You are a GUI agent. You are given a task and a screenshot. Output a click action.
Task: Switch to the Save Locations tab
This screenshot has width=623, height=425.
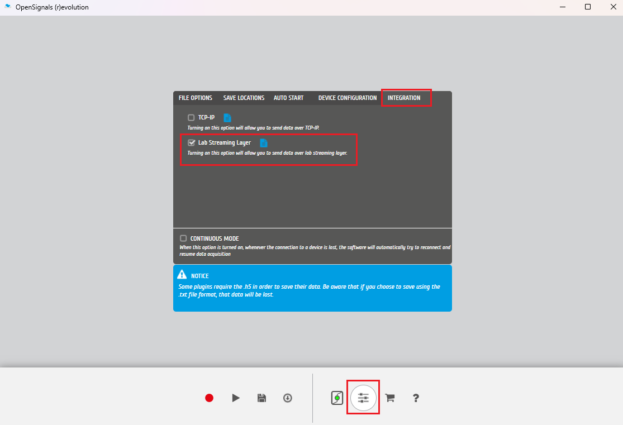[244, 98]
